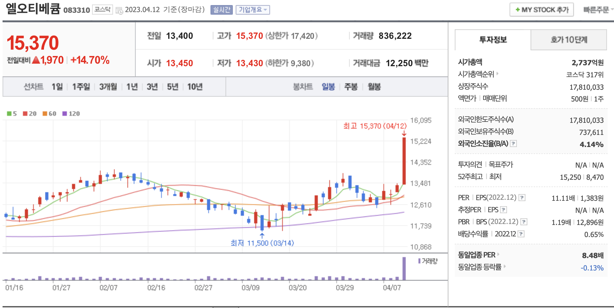614x308 pixels.
Task: Click the help icon beside 추정PER EPS
Action: tap(503, 210)
